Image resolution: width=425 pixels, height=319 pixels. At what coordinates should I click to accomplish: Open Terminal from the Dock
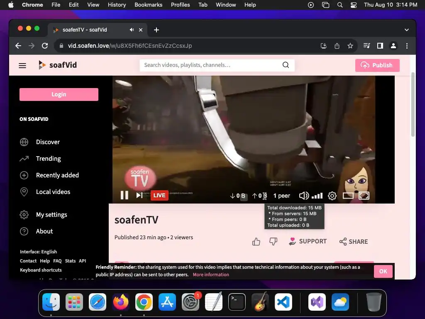coord(237,302)
